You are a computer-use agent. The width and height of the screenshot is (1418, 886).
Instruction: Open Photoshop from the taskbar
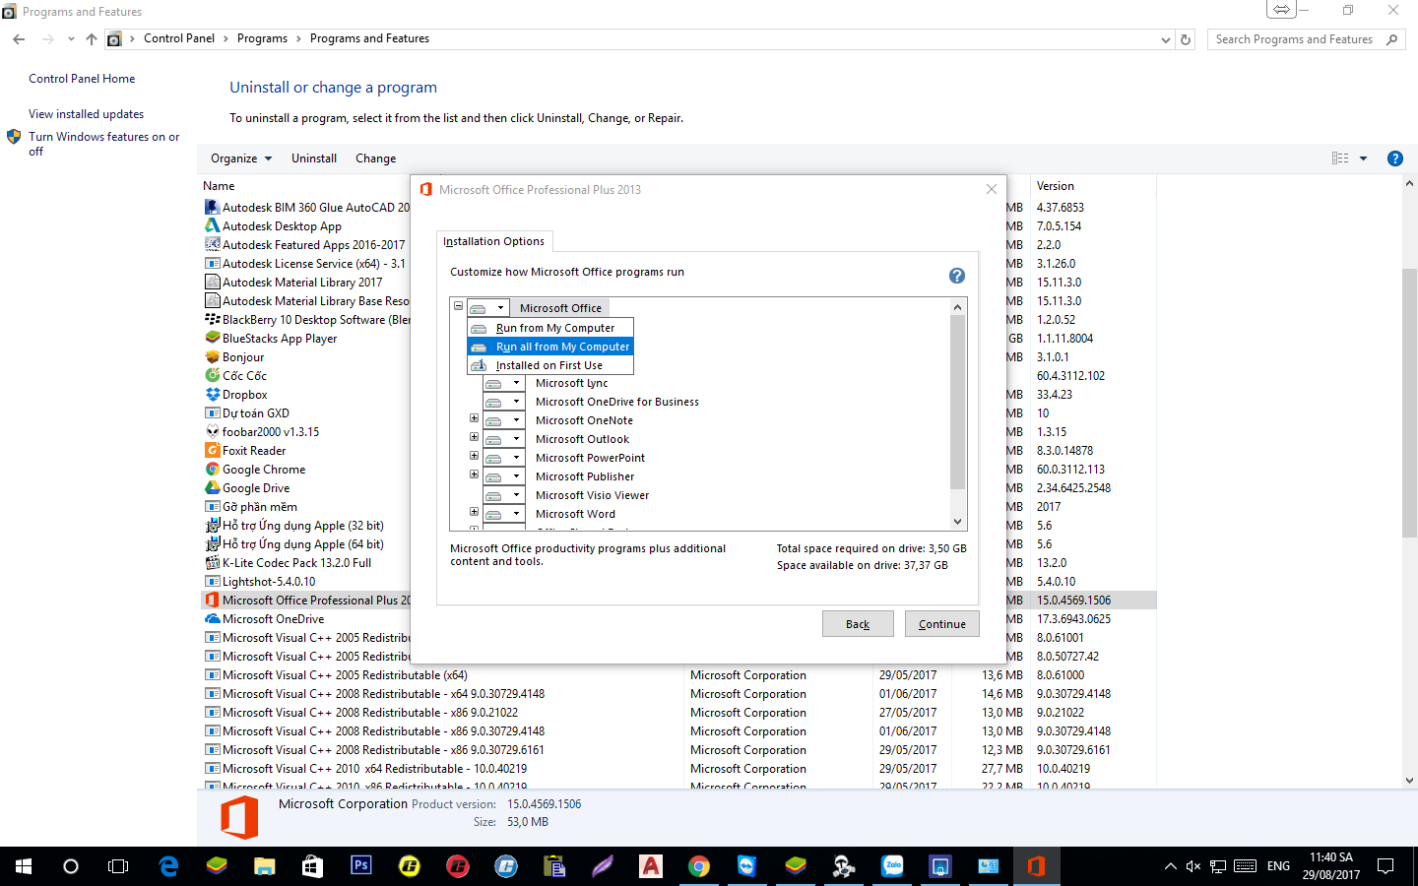tap(361, 866)
